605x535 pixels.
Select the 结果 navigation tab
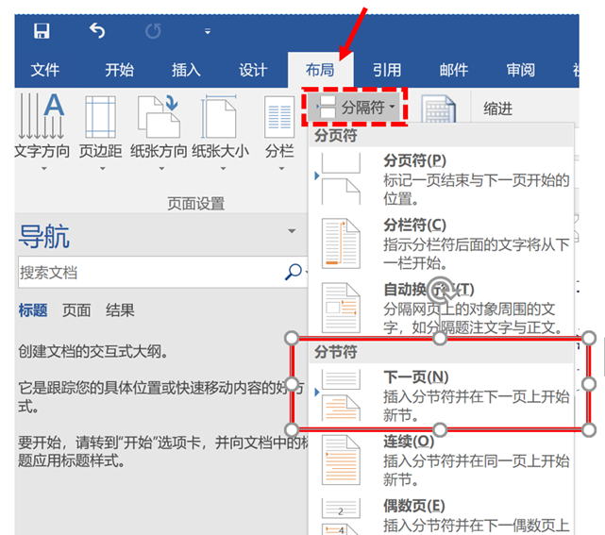coord(120,310)
